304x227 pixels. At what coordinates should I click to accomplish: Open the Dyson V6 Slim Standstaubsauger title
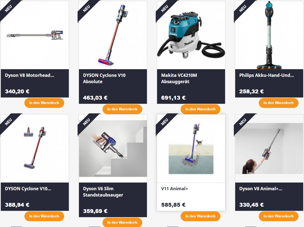[103, 192]
